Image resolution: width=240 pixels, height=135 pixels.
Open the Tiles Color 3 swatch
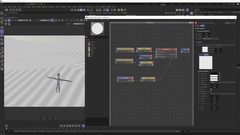click(214, 80)
